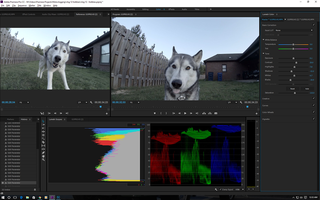Select the Razor tool
The height and width of the screenshot is (200, 320).
pos(43,142)
